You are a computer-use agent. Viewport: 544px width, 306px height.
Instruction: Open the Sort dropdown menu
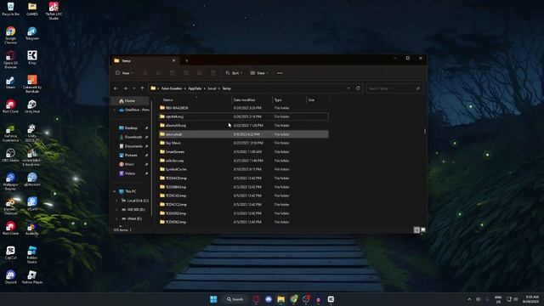[234, 73]
